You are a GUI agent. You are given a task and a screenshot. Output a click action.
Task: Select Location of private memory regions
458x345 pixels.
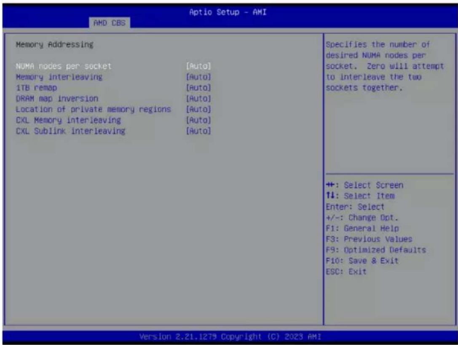click(94, 109)
